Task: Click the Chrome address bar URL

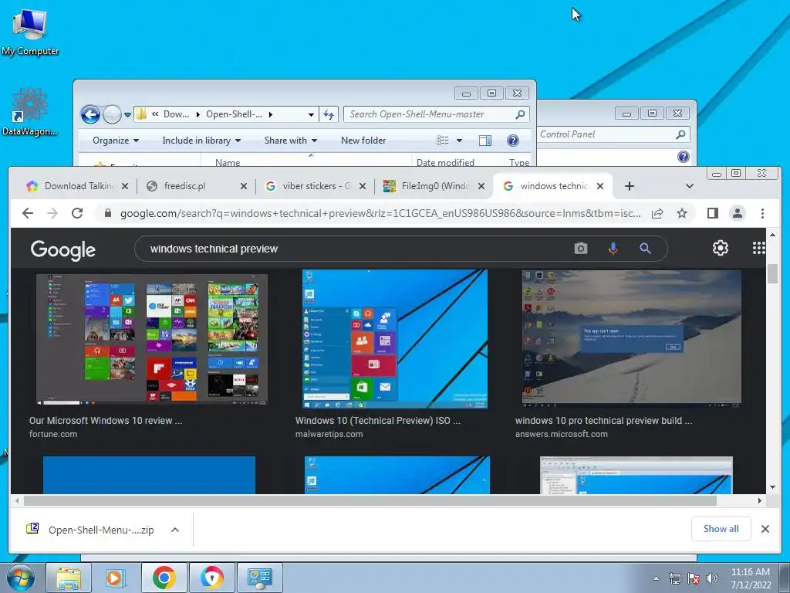Action: (x=380, y=213)
